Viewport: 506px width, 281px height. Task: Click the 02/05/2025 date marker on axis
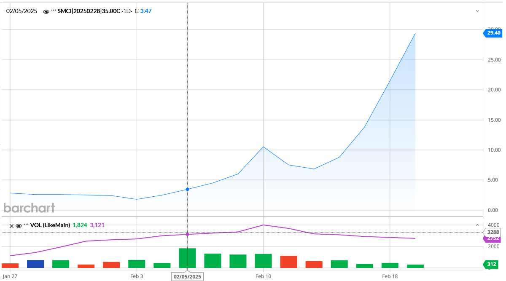(x=187, y=276)
